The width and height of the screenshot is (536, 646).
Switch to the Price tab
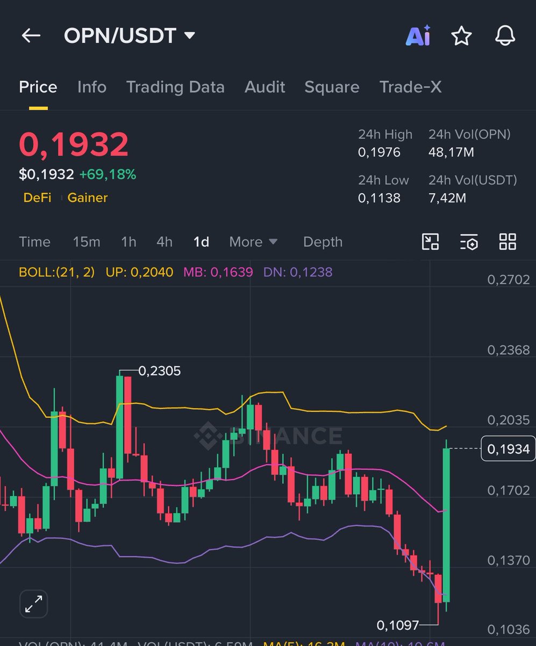pyautogui.click(x=38, y=87)
